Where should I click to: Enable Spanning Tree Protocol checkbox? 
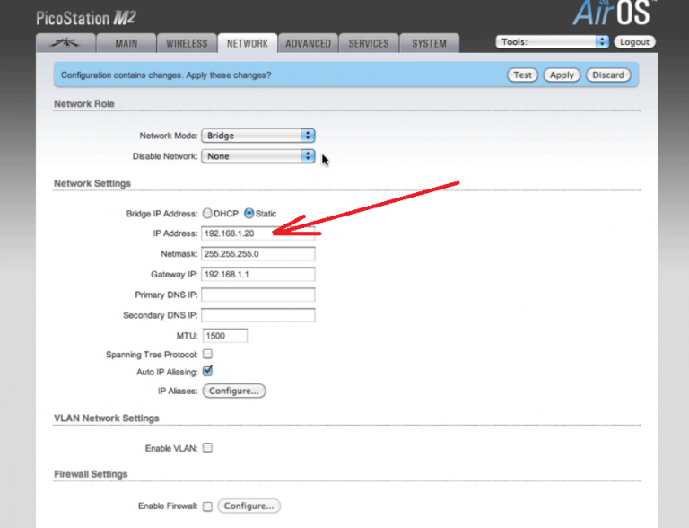207,354
